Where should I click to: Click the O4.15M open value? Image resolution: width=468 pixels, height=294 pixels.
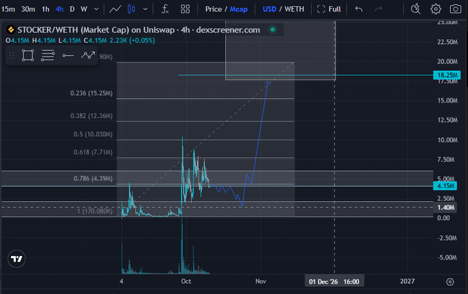click(x=17, y=41)
